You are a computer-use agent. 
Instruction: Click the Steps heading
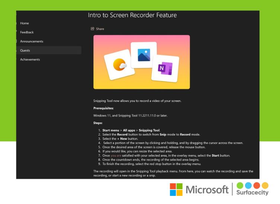tap(98, 122)
